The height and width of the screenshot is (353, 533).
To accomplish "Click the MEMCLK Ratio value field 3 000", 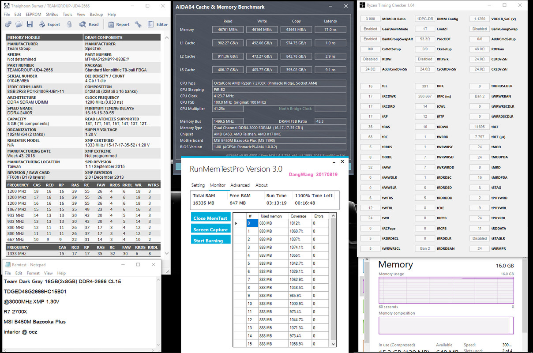I will click(x=370, y=19).
